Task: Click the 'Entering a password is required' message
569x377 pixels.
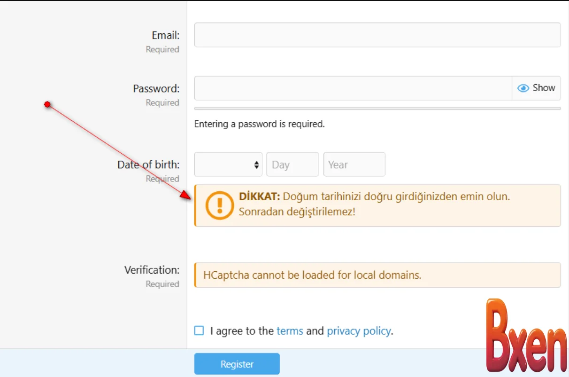Action: [259, 124]
